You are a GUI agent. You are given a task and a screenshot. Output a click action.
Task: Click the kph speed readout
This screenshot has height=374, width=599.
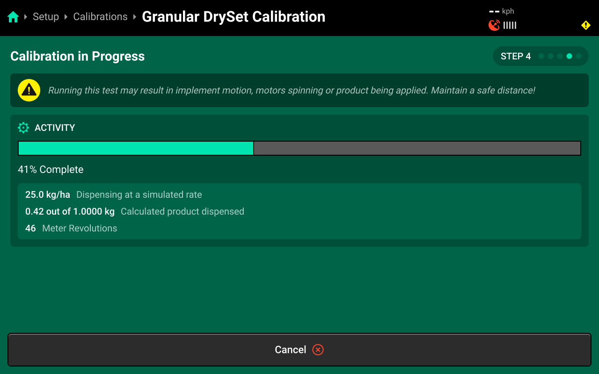point(502,11)
